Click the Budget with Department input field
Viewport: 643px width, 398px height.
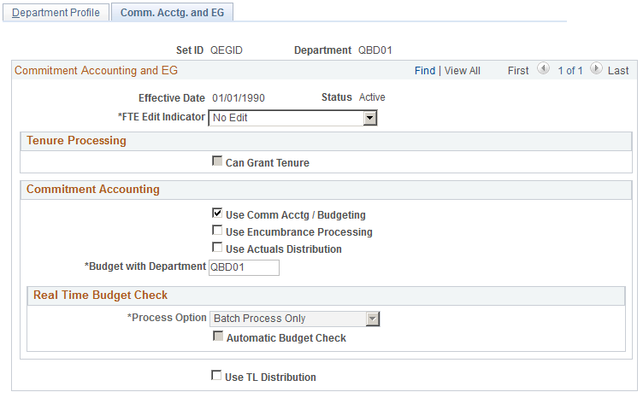coord(244,267)
